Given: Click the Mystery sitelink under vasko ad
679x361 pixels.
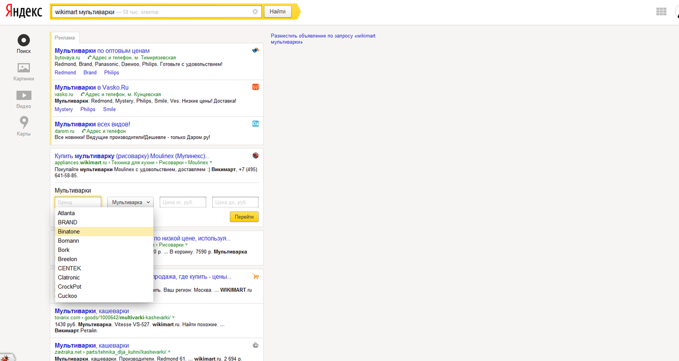Looking at the screenshot, I should point(64,110).
